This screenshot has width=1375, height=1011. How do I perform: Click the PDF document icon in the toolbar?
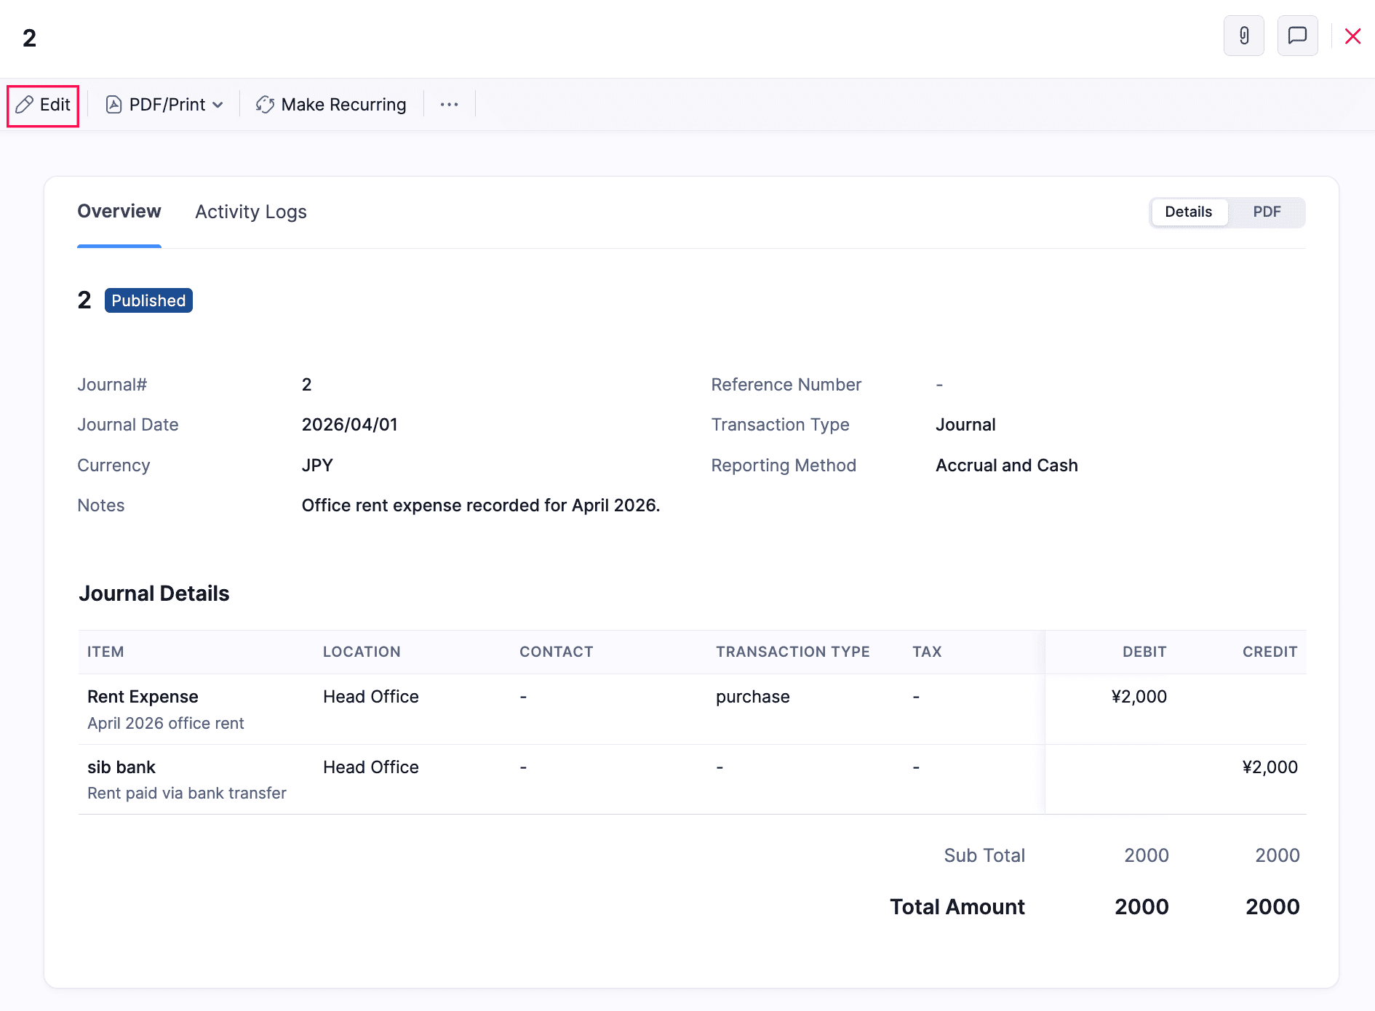point(114,105)
